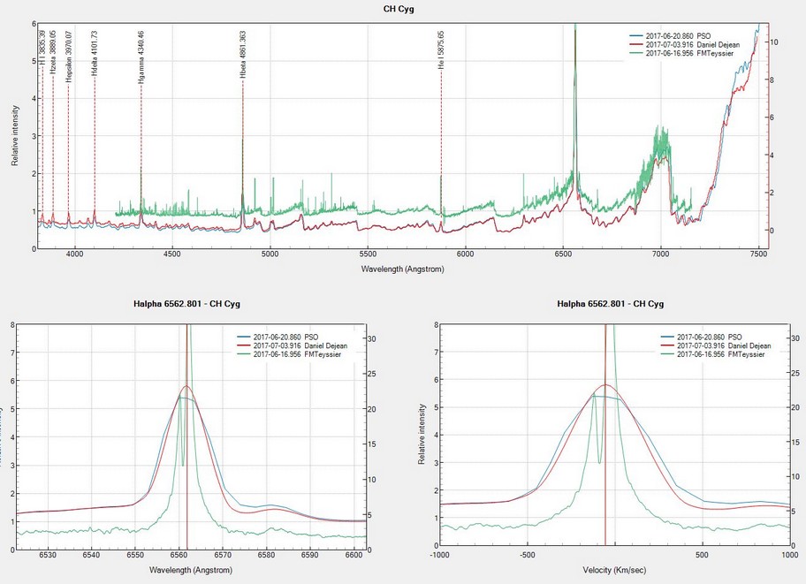
Task: Click the '6530' tick on the bottom-left wavelength axis
Action: [48, 555]
